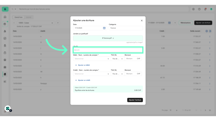The height and width of the screenshot is (121, 216).
Task: Click the Ajouter l'écriture button
Action: pos(135,100)
